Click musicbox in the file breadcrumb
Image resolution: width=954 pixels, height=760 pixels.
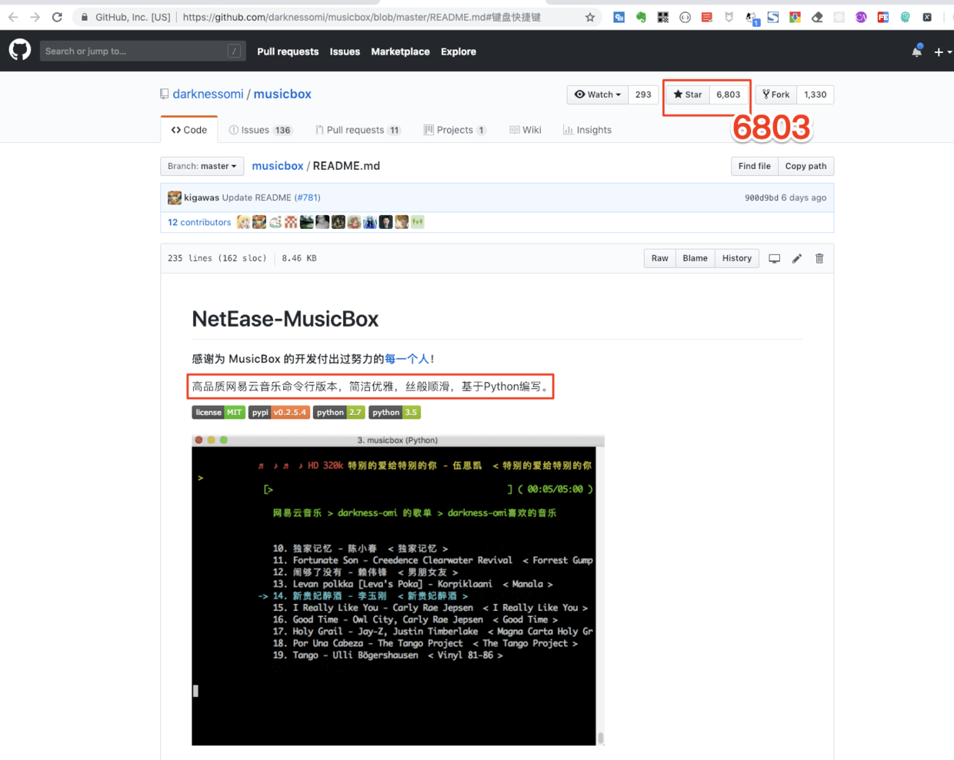pos(278,166)
